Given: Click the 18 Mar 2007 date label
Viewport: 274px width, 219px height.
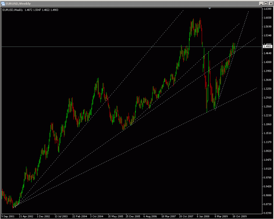Looking at the screenshot, I should click(x=169, y=216).
